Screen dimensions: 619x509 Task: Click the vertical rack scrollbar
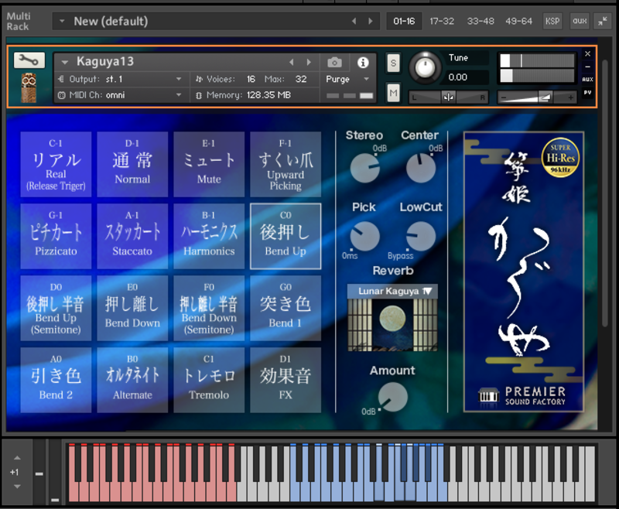point(604,193)
